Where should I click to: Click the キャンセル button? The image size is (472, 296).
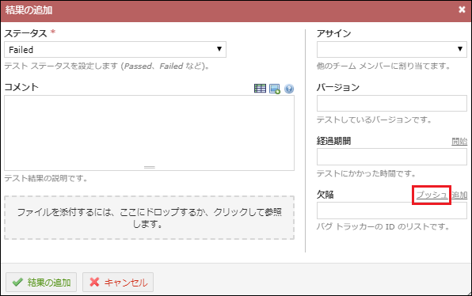(118, 283)
